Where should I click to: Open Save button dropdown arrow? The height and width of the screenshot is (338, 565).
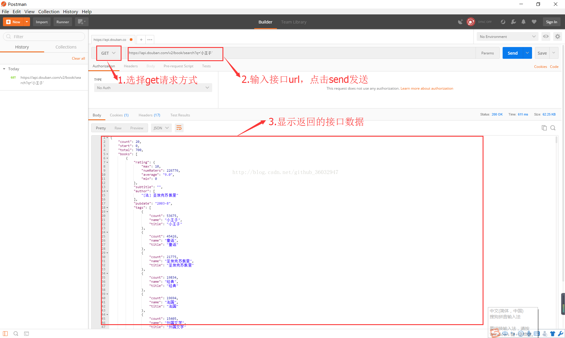click(x=554, y=53)
